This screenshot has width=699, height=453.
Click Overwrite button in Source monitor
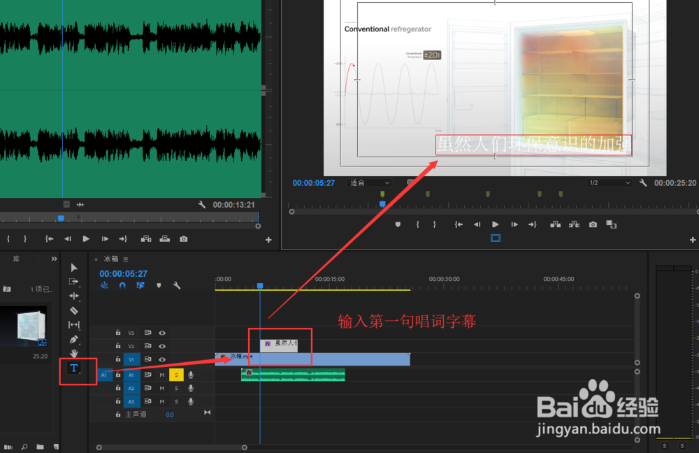(164, 239)
